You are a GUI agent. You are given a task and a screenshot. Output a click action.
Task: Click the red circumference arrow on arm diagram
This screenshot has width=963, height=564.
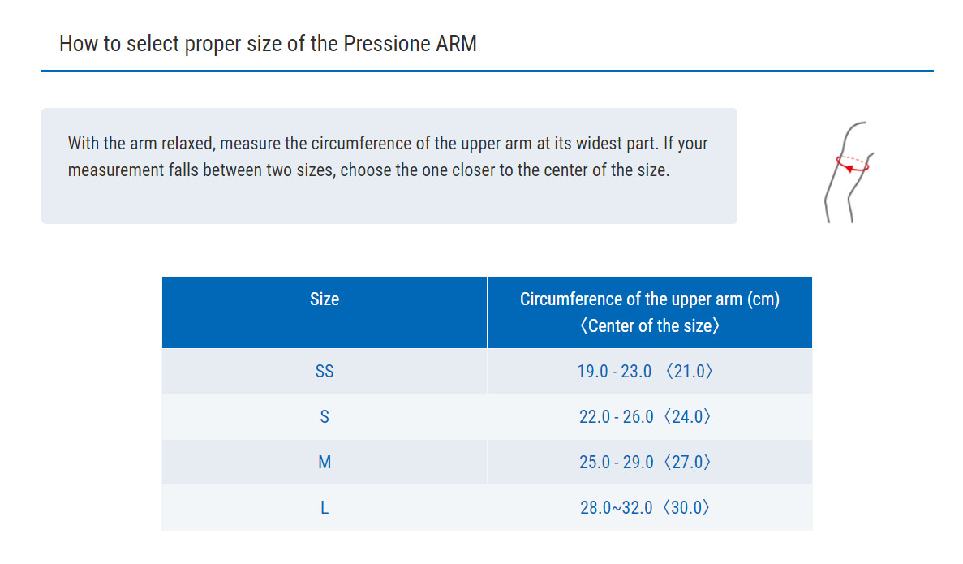853,163
